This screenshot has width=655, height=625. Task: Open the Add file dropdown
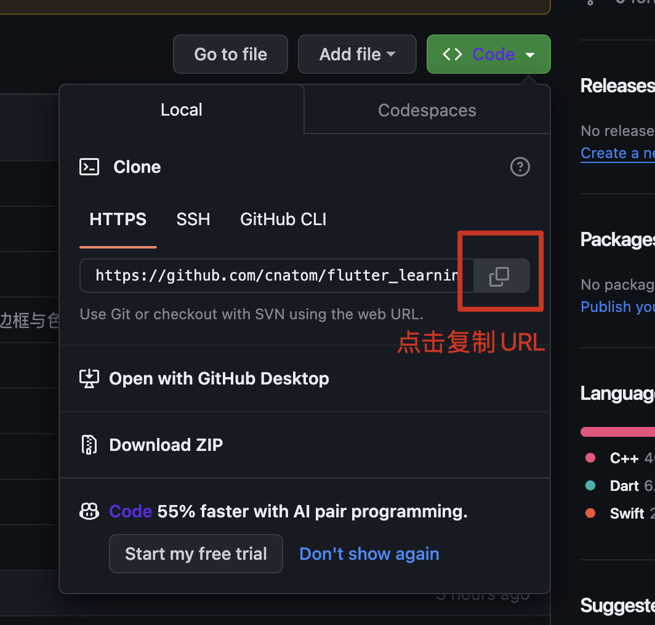[357, 54]
